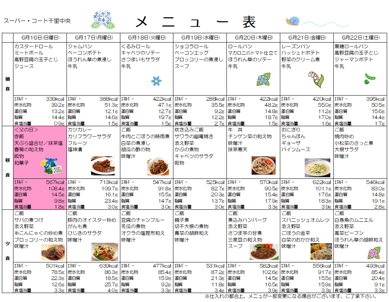Image resolution: width=389 pixels, height=302 pixels.
Task: Select the 6月16日(日曜日) column header
Action: pos(40,38)
